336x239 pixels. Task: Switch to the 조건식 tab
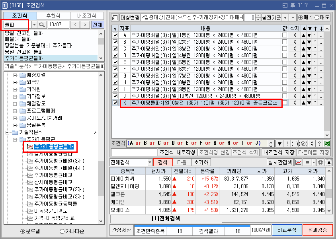[x=20, y=16]
